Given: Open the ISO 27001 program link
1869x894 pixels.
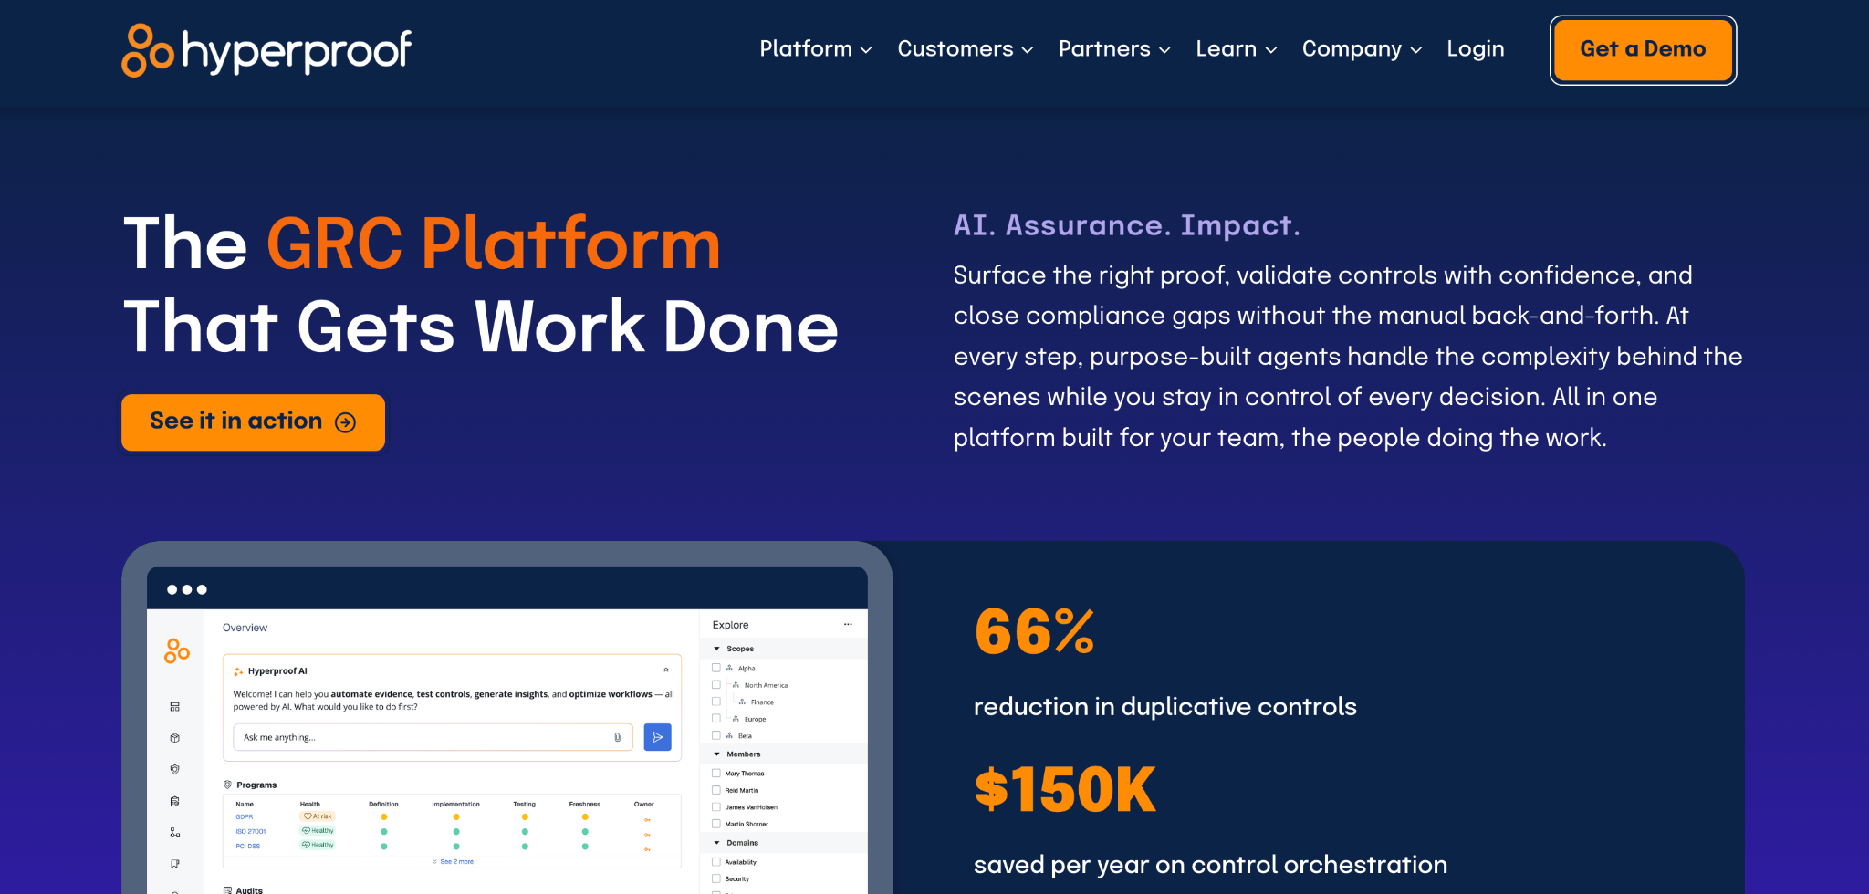Looking at the screenshot, I should (x=251, y=832).
